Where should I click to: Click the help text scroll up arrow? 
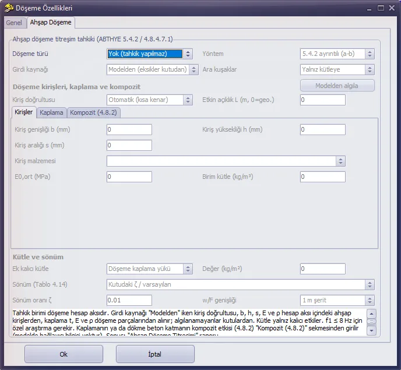pyautogui.click(x=371, y=313)
